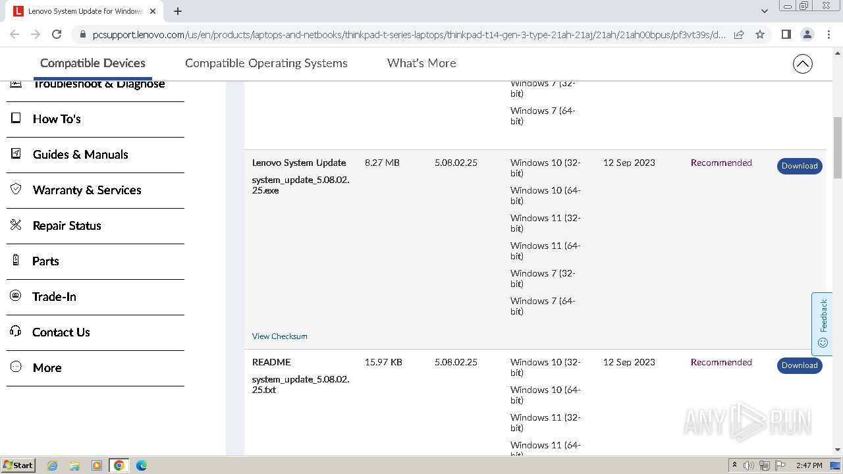Select the system_update_5.08.02.25.exe text
The image size is (843, 474).
300,186
